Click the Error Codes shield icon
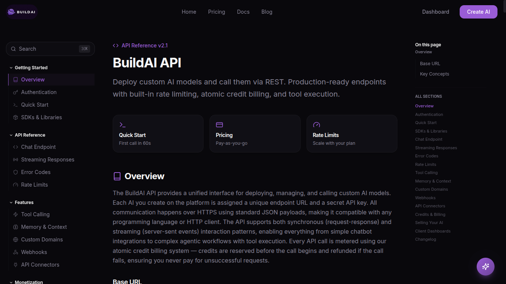The image size is (506, 284). click(x=16, y=172)
